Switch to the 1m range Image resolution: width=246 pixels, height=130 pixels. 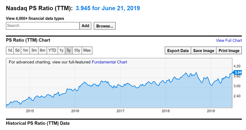25,50
